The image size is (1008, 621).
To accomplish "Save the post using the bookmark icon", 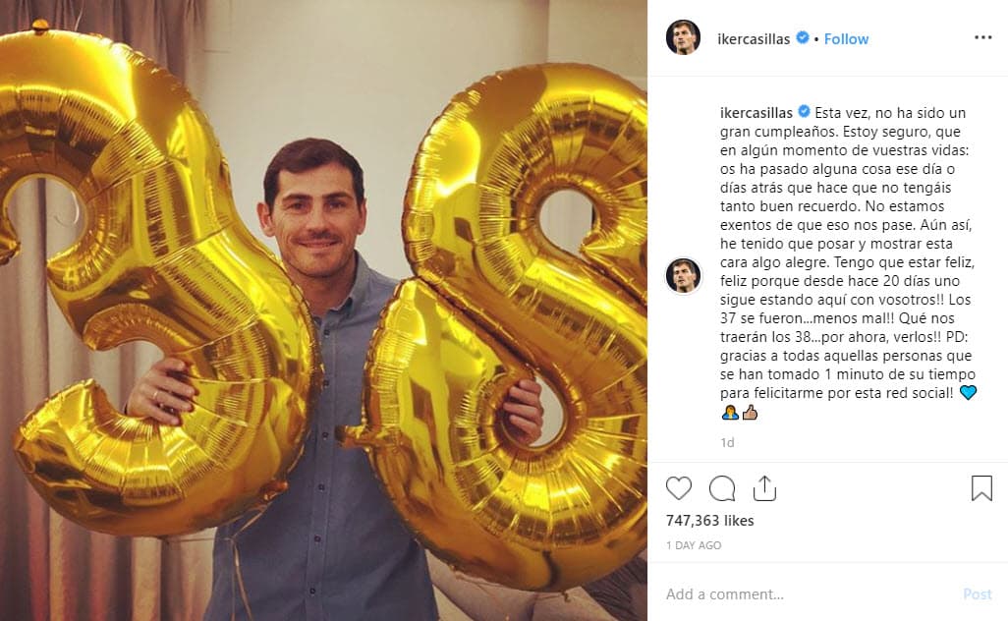I will pyautogui.click(x=980, y=486).
